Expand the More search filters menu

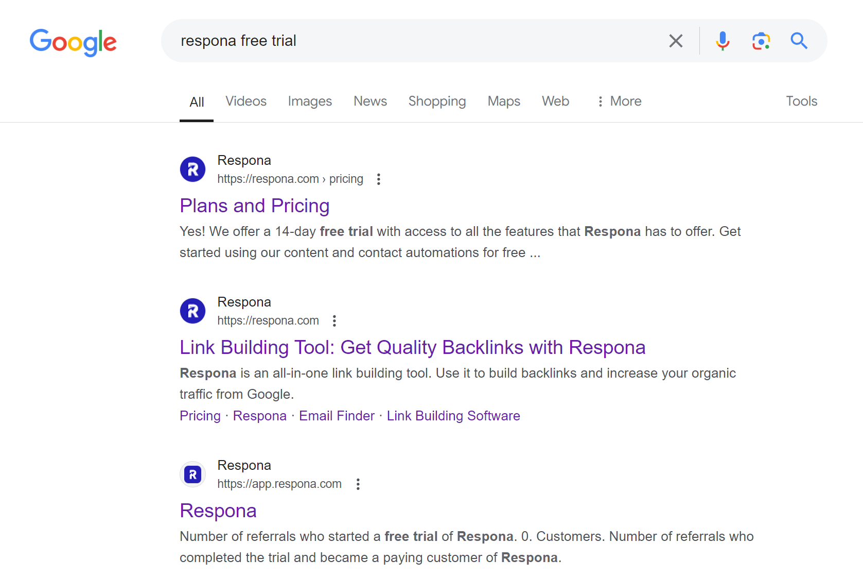point(619,101)
